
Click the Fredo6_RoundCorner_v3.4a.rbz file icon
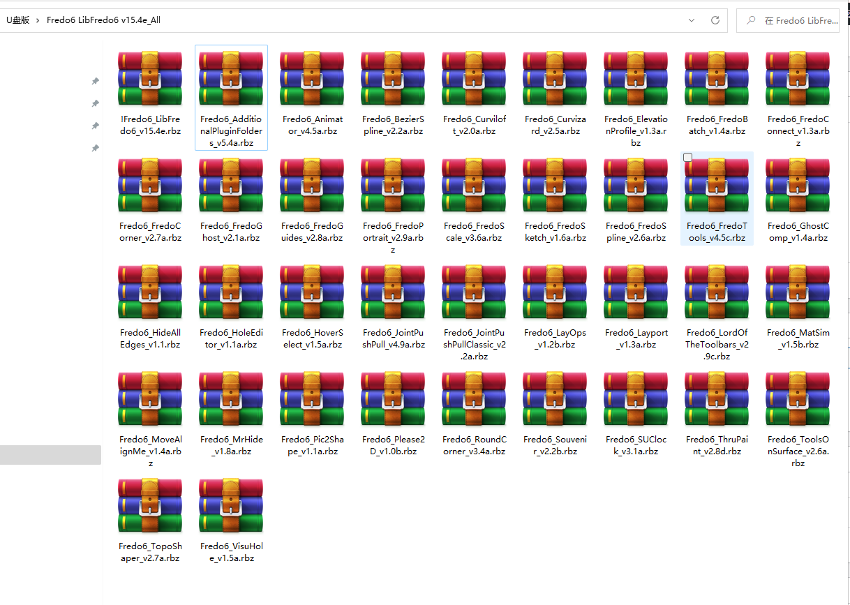(x=474, y=398)
